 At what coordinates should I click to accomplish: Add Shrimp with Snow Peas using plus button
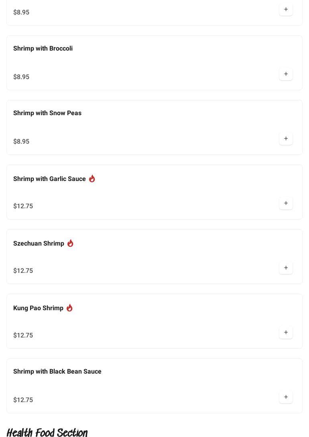(x=286, y=138)
